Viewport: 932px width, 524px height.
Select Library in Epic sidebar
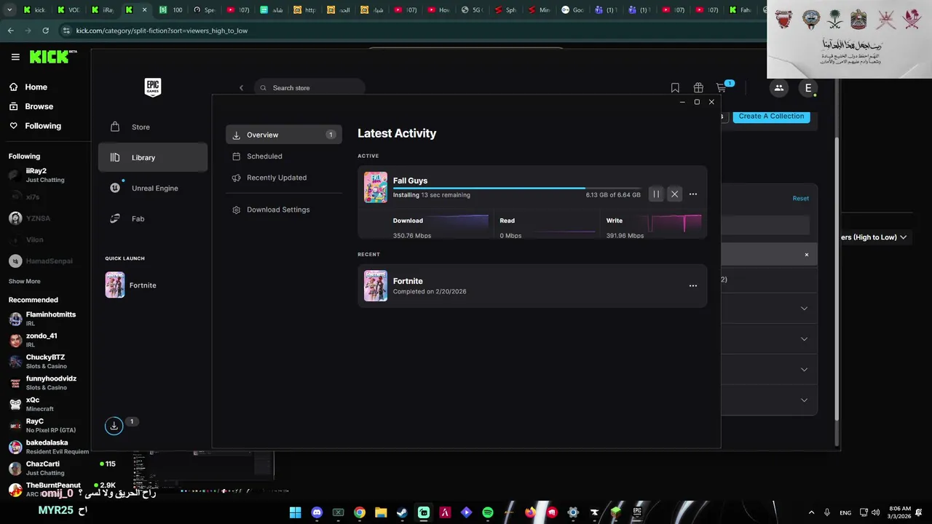pyautogui.click(x=153, y=157)
